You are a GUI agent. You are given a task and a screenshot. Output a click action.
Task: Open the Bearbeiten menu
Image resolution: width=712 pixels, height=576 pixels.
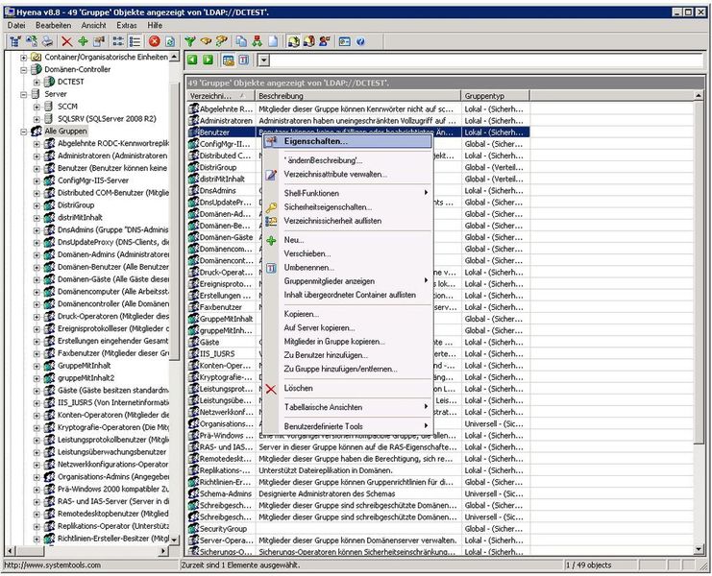(53, 25)
